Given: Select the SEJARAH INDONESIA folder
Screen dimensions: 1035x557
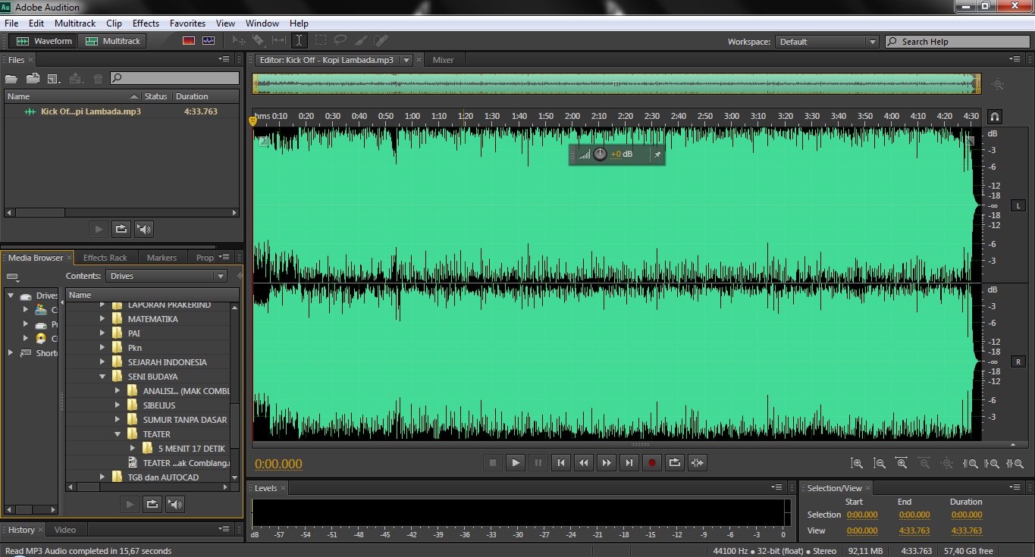Looking at the screenshot, I should pyautogui.click(x=167, y=362).
